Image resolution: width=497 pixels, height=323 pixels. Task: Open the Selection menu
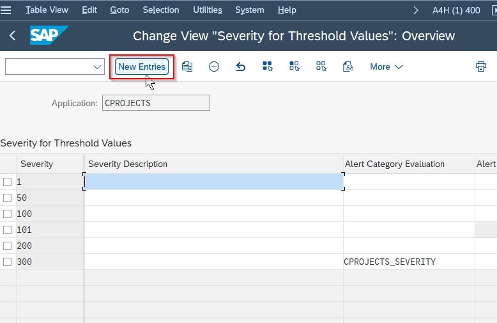[161, 10]
